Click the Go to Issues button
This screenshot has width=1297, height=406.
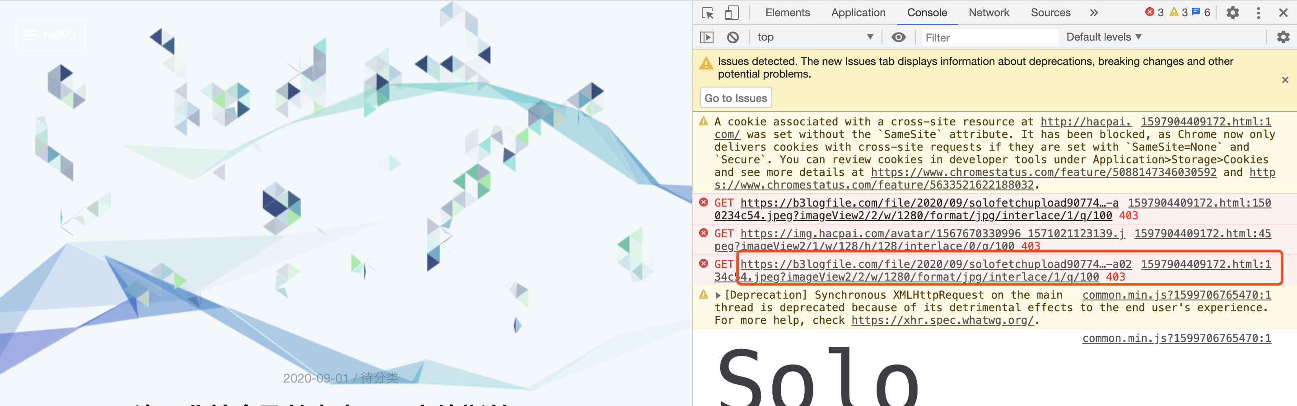(x=736, y=98)
